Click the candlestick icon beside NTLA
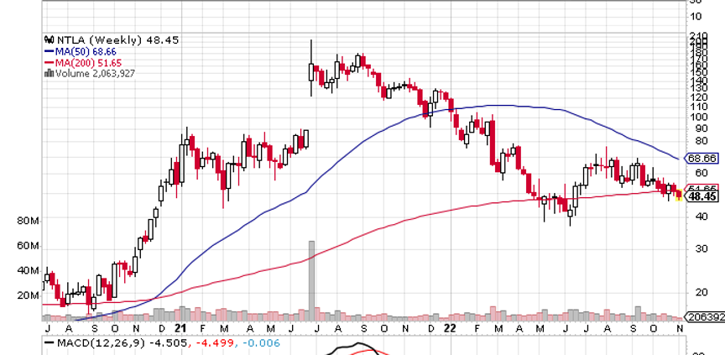 [x=48, y=40]
